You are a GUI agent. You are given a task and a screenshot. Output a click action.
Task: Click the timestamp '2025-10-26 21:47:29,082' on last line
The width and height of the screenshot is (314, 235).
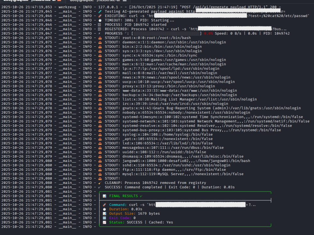(x=26, y=227)
